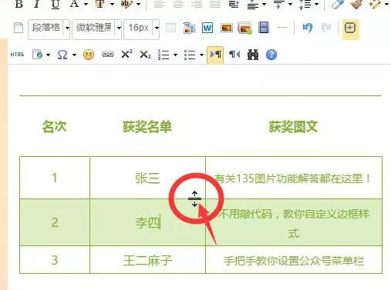Click the 王二麻子 table cell

tap(147, 261)
